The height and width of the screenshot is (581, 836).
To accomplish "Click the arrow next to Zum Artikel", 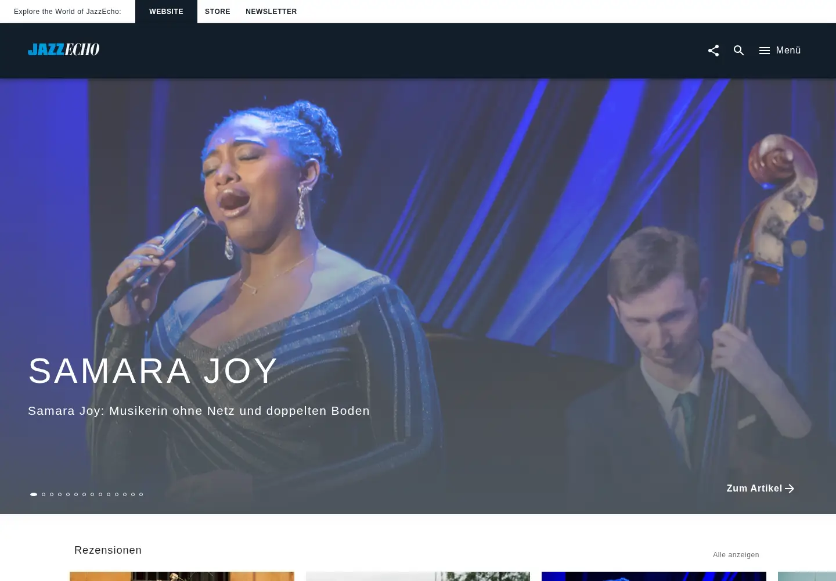I will pyautogui.click(x=790, y=489).
